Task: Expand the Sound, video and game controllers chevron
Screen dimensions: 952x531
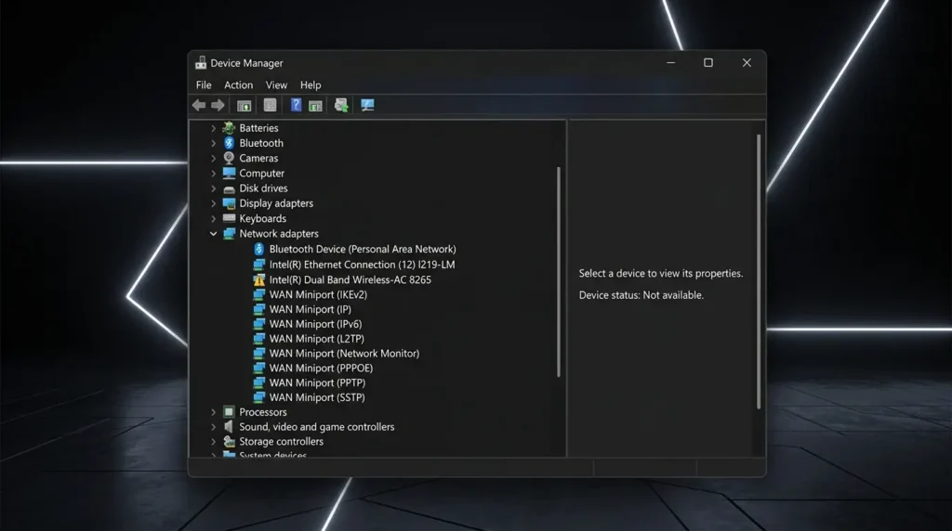Action: tap(213, 427)
